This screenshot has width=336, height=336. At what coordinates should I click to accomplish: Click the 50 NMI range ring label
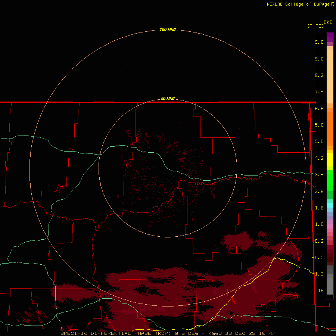(x=168, y=99)
